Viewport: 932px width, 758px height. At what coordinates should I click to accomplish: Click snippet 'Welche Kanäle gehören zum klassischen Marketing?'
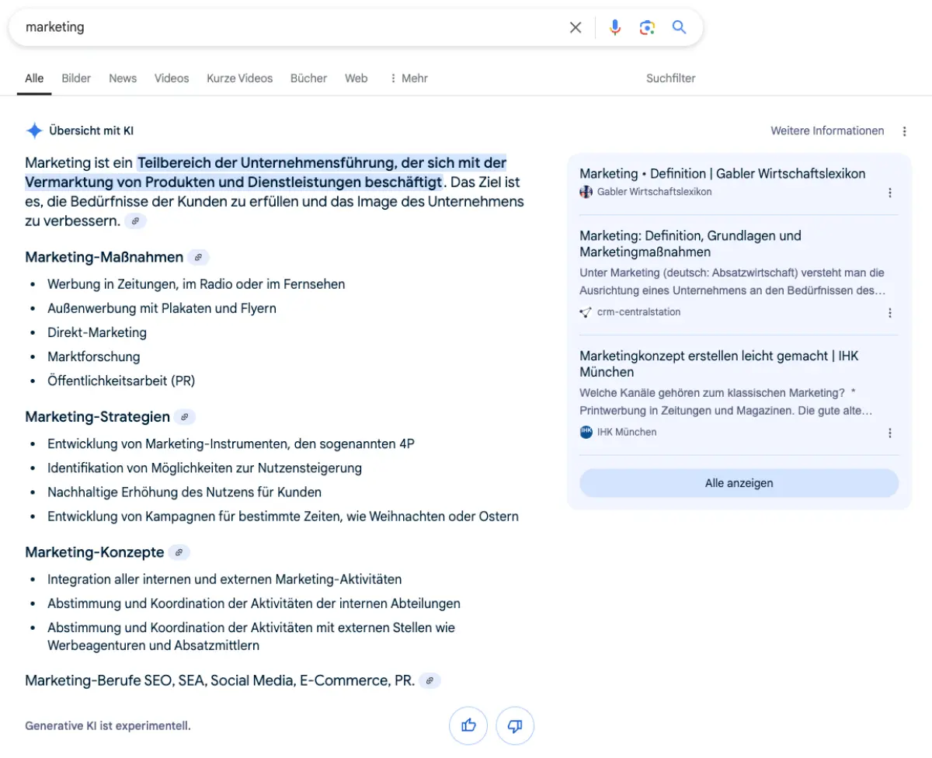(725, 402)
